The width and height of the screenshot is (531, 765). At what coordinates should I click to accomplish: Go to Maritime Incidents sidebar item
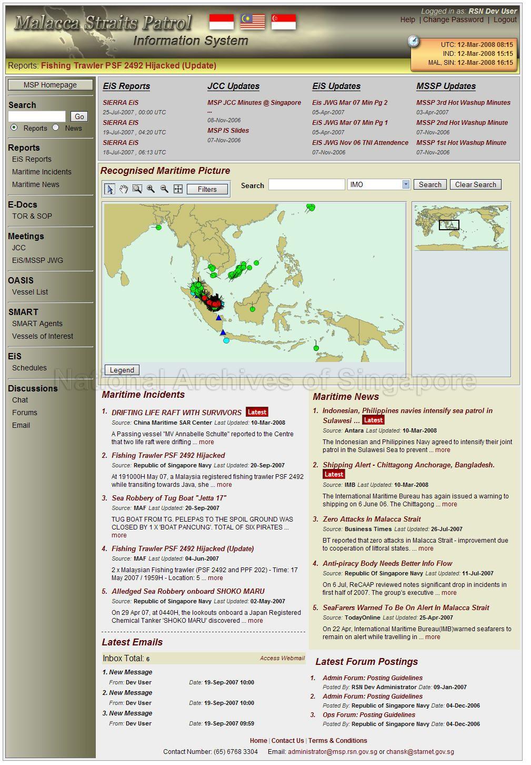pos(42,172)
